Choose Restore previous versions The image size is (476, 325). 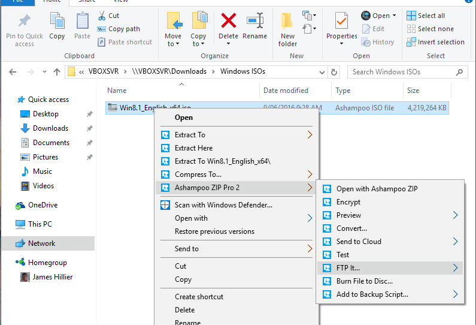click(237, 231)
